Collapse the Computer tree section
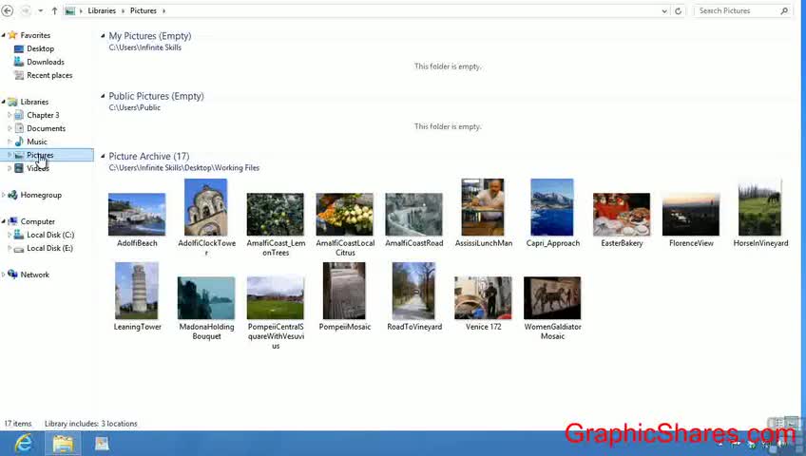 pos(4,222)
